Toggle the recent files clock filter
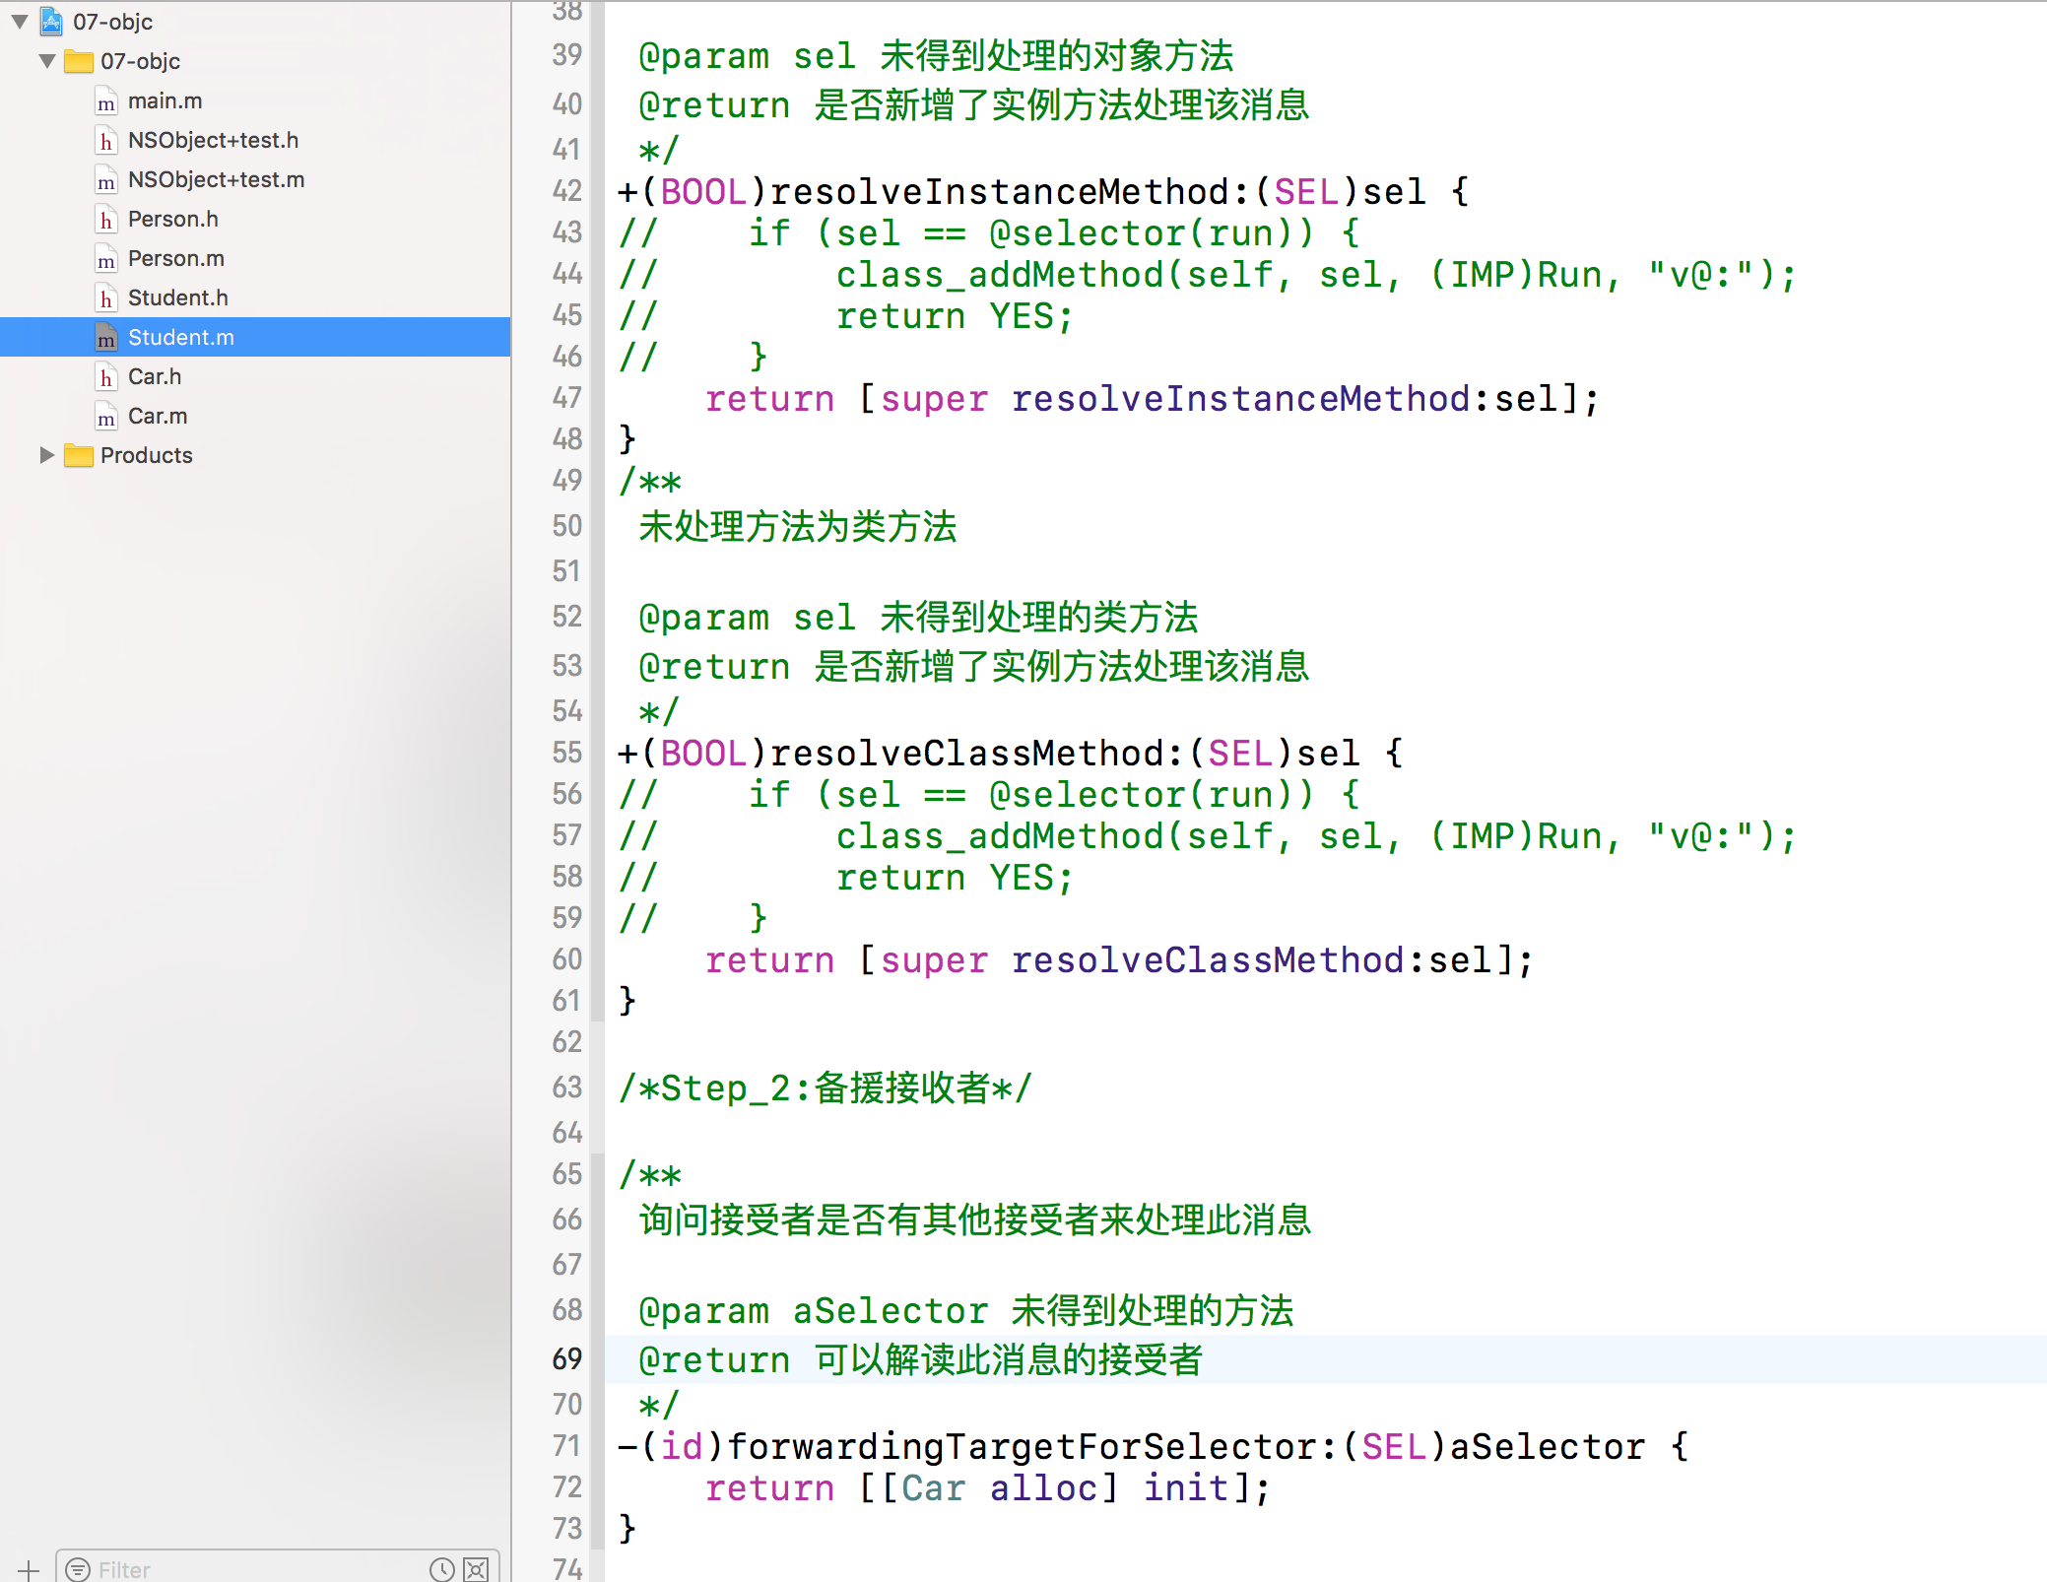The height and width of the screenshot is (1582, 2047). [441, 1569]
